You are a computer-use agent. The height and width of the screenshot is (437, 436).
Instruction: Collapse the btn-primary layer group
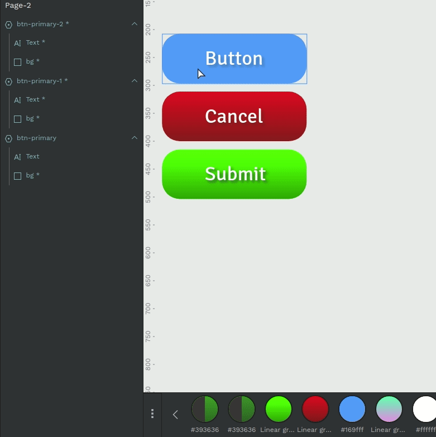tap(134, 138)
